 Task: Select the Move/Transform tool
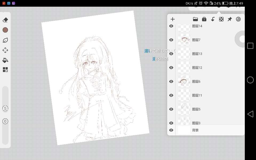pos(5,50)
